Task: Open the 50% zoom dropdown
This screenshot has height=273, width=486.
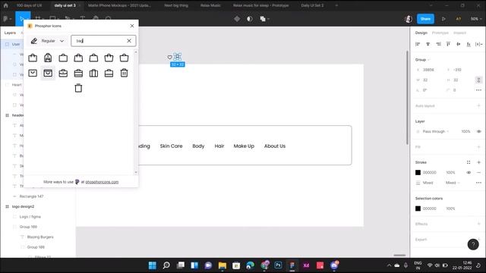Action: pos(476,19)
